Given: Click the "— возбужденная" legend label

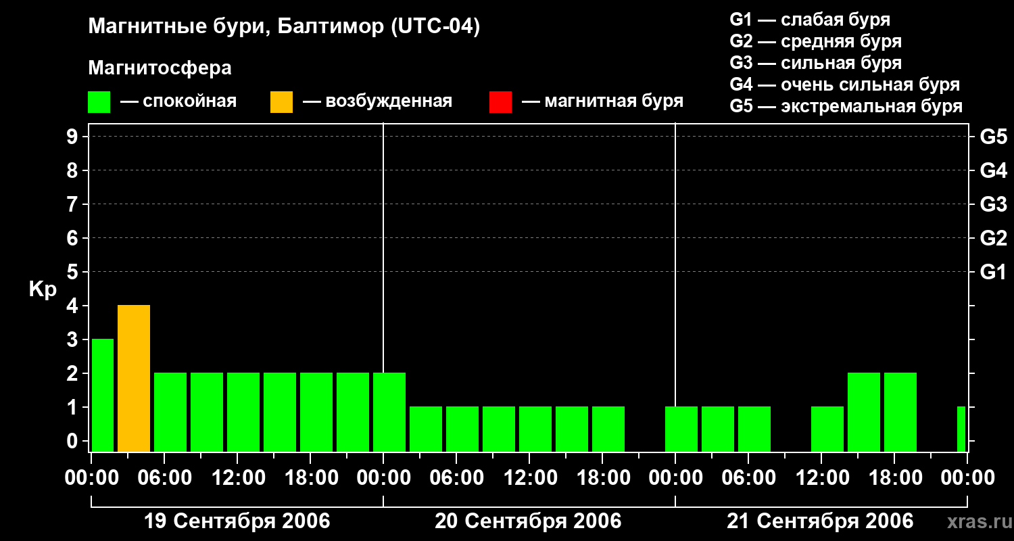Looking at the screenshot, I should (377, 102).
